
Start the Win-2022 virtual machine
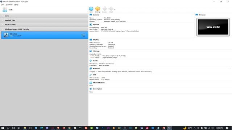[111, 10]
